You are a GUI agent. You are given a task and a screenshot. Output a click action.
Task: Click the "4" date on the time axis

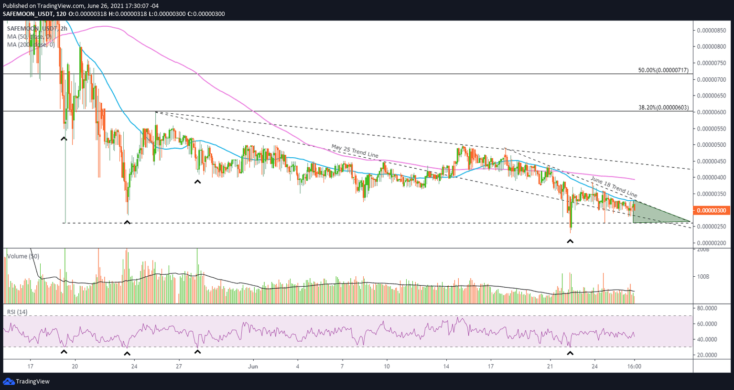298,367
